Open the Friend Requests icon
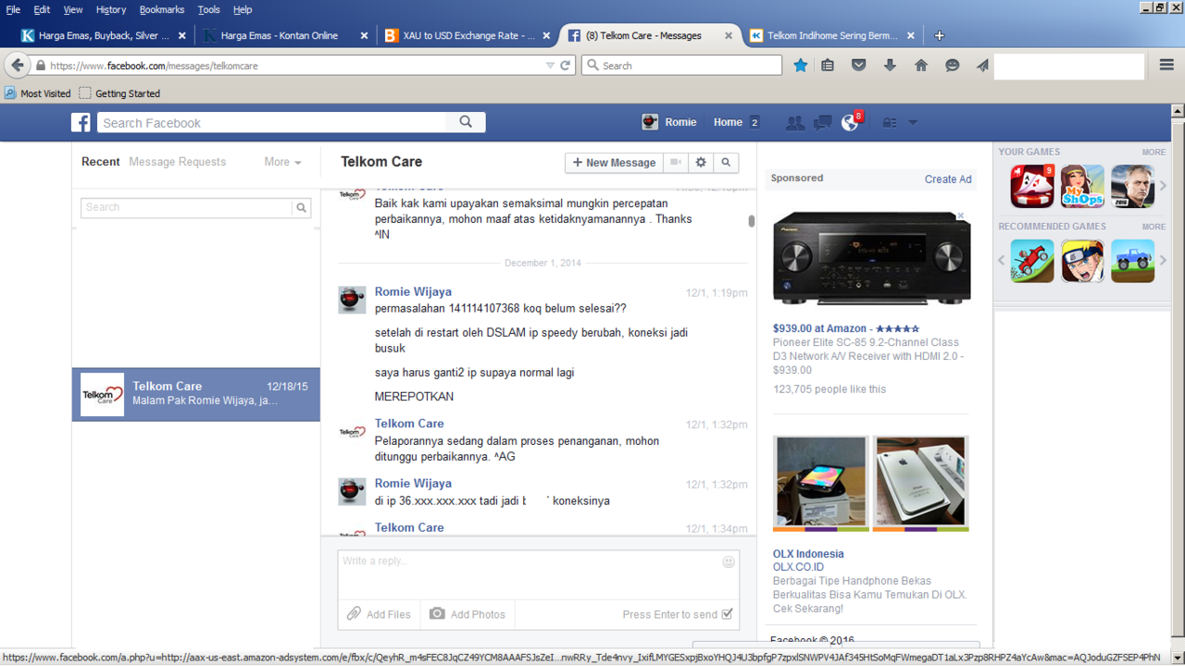The image size is (1185, 666). pos(794,122)
